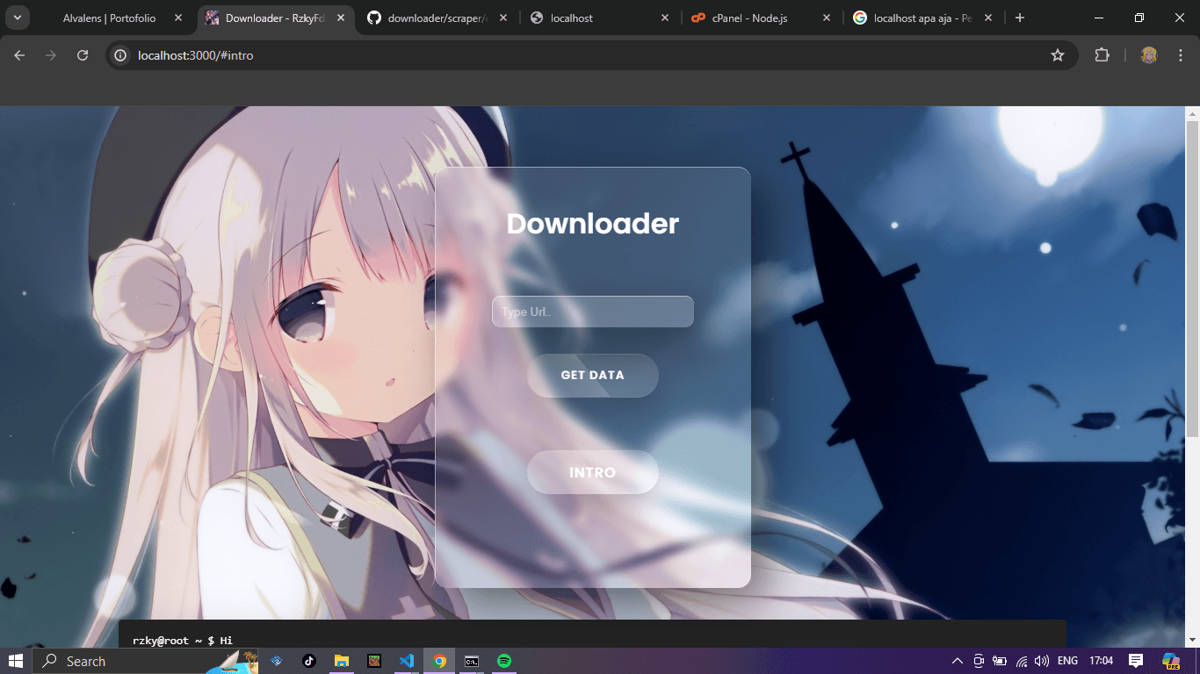Close the localhost apa aja tab
This screenshot has width=1200, height=674.
tap(988, 18)
